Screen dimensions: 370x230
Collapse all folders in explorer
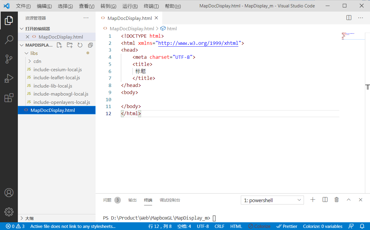(x=90, y=45)
